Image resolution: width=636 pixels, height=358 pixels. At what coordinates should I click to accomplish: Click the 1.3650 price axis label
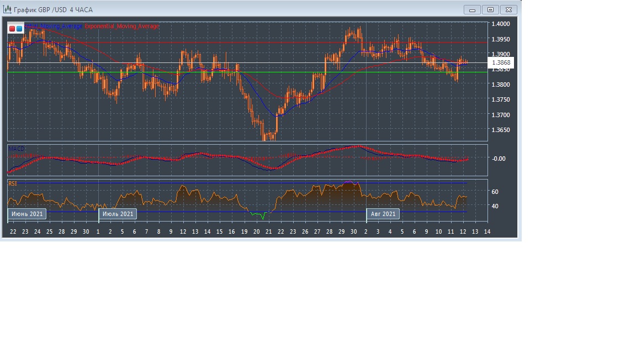[x=501, y=130]
